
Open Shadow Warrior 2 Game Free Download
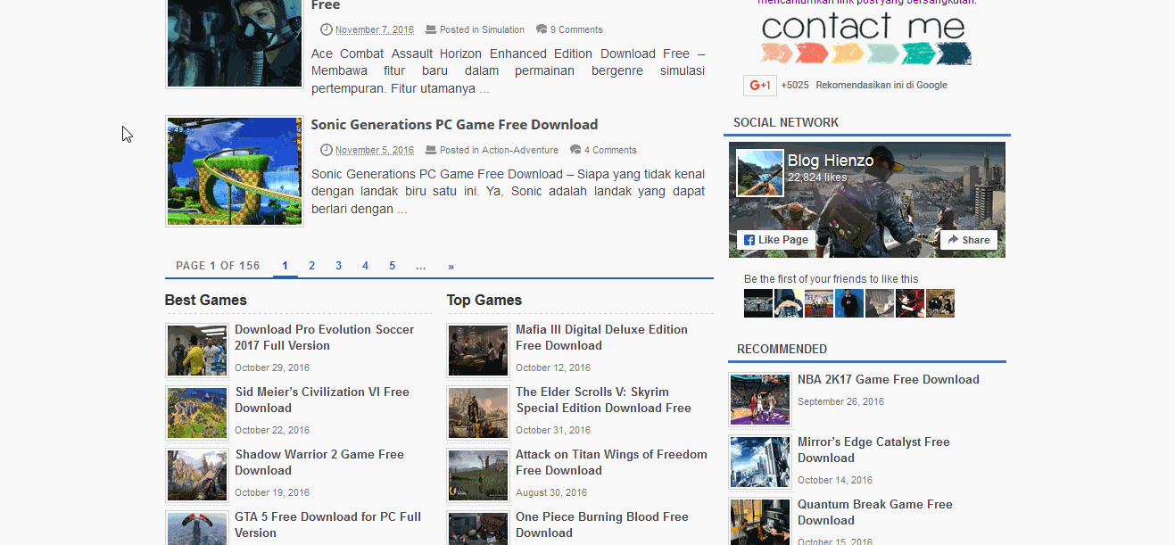(319, 462)
